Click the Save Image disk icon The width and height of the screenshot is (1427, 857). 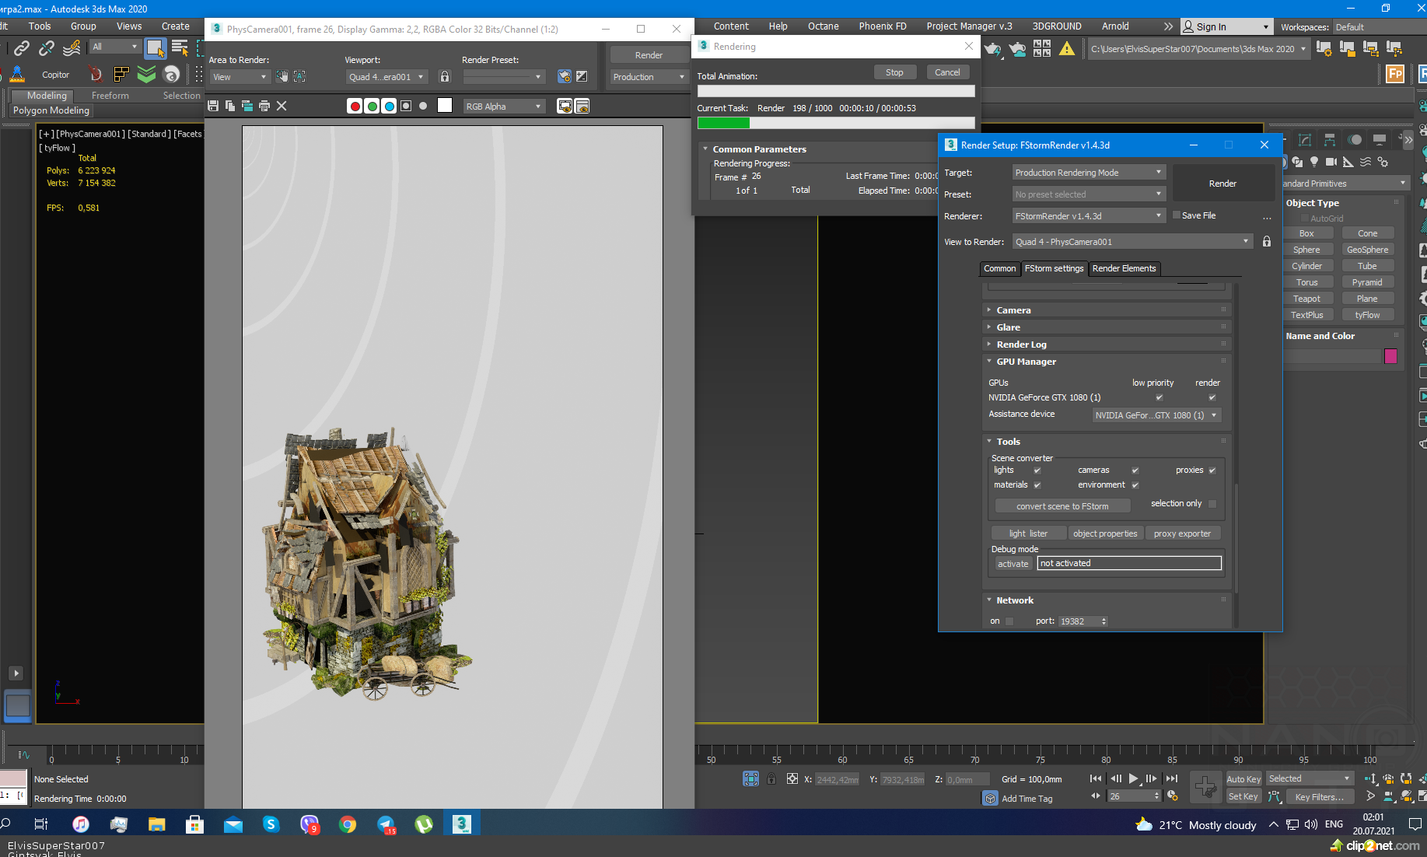coord(213,106)
